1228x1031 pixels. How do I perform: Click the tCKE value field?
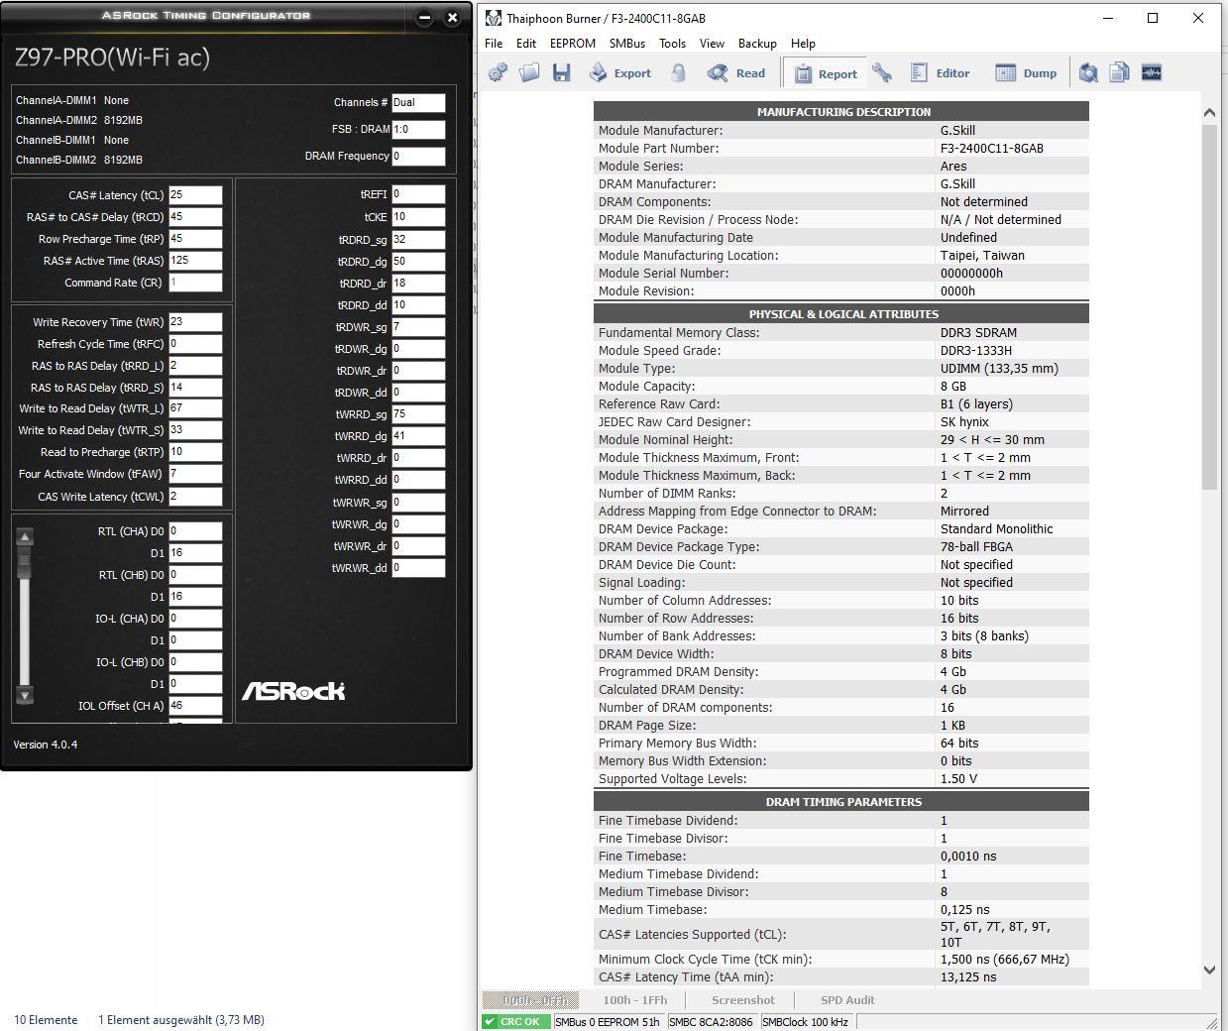418,217
